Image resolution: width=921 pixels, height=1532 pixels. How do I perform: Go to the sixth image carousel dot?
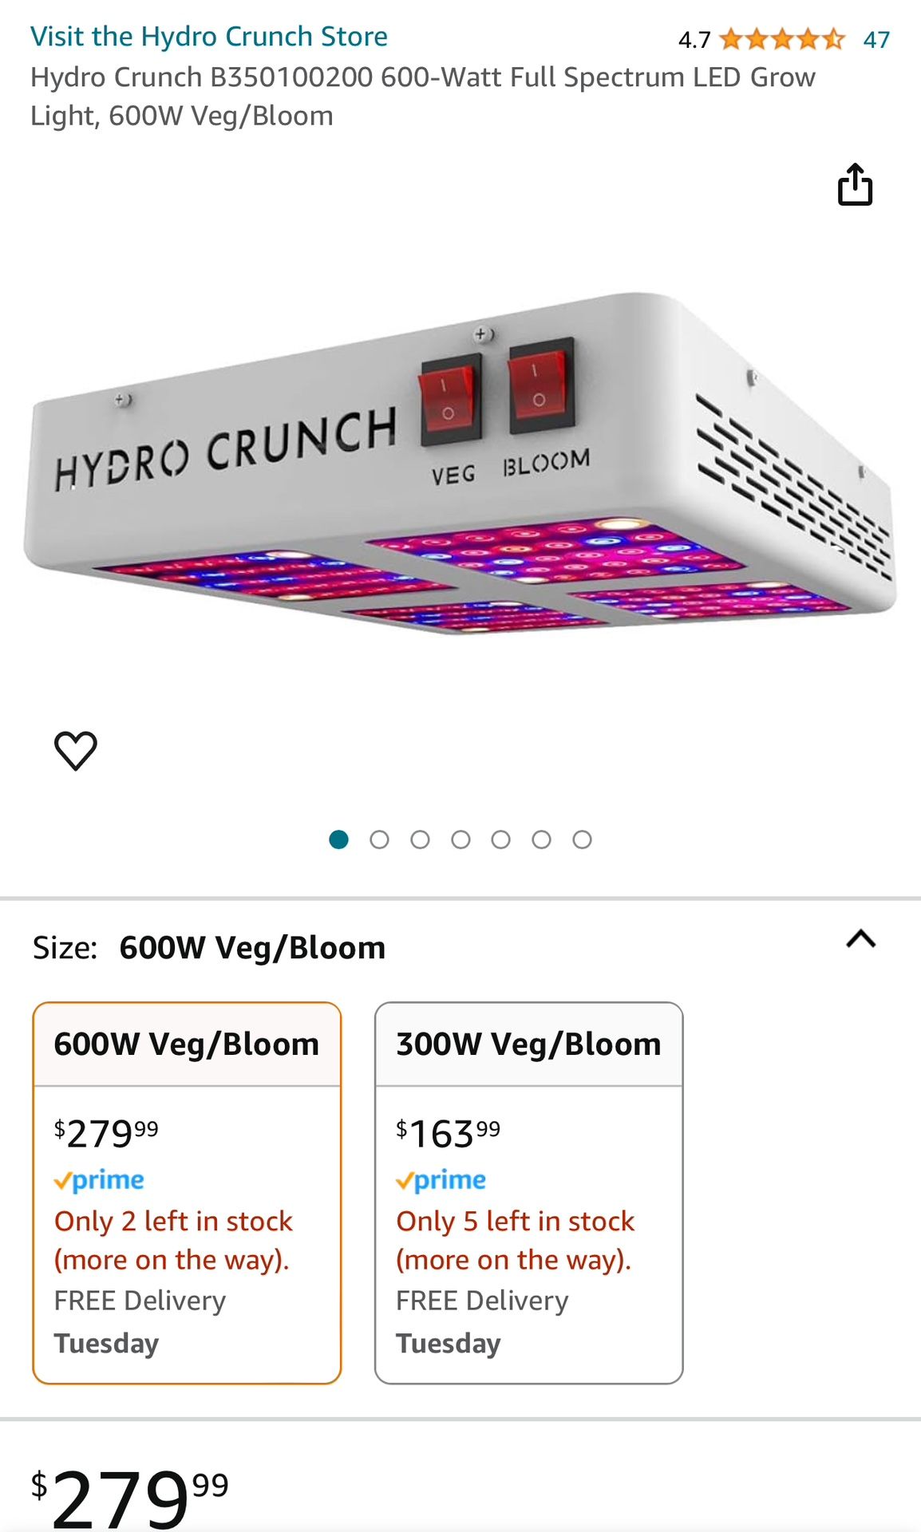[x=541, y=839]
